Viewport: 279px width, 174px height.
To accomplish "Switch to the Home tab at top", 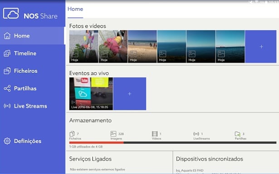I will (75, 9).
